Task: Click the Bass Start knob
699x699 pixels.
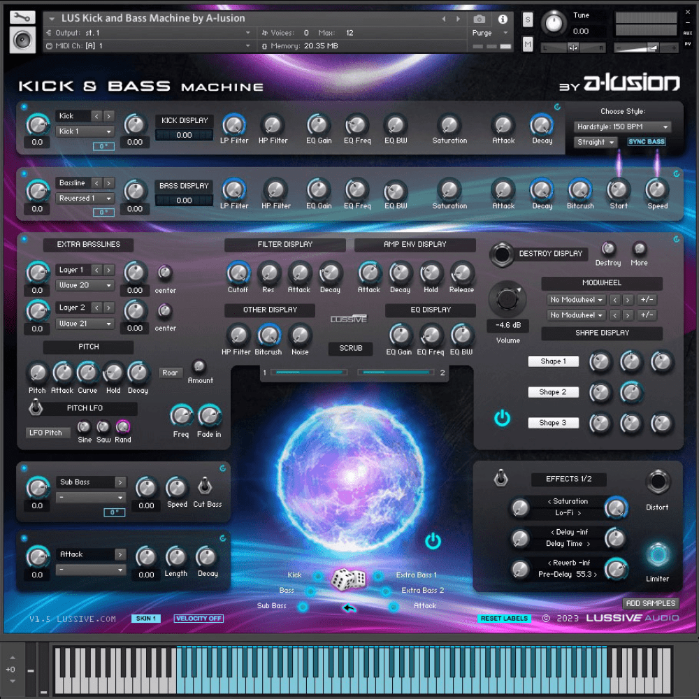Action: tap(619, 190)
